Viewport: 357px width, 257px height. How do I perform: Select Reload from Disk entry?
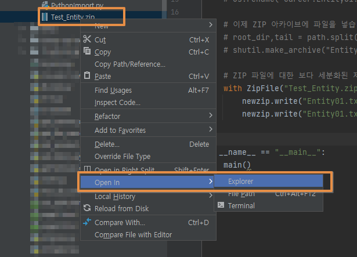click(x=148, y=208)
